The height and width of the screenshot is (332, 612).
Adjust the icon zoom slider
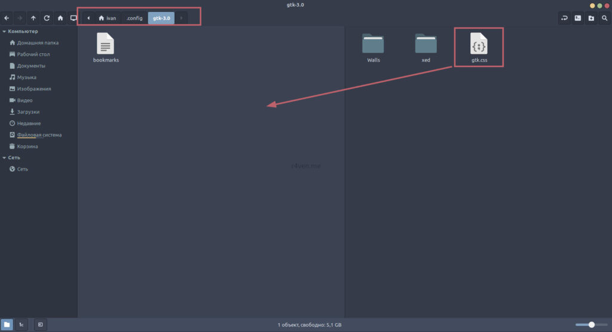point(591,324)
